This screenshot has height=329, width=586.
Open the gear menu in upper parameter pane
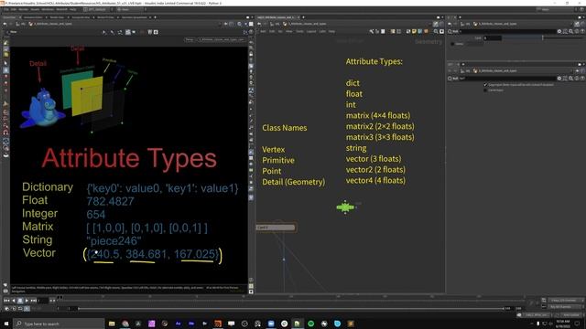(x=559, y=32)
